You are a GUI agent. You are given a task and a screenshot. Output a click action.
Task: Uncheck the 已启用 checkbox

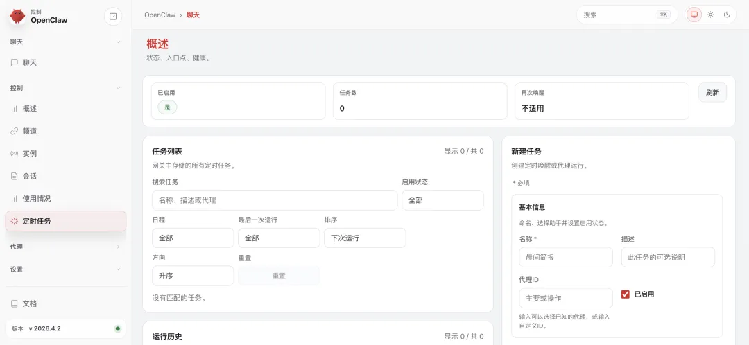coord(626,294)
